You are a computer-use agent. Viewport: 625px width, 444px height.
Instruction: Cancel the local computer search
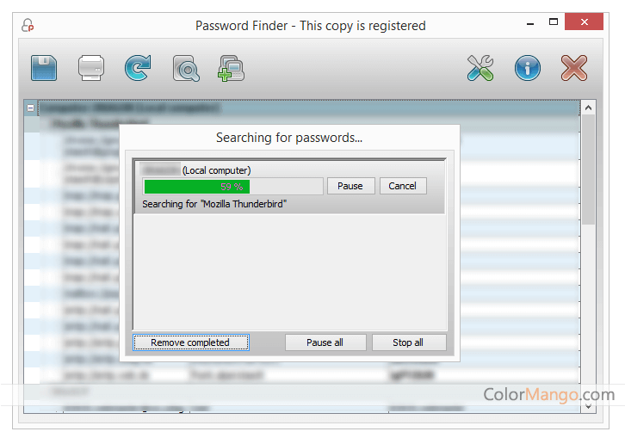click(403, 186)
